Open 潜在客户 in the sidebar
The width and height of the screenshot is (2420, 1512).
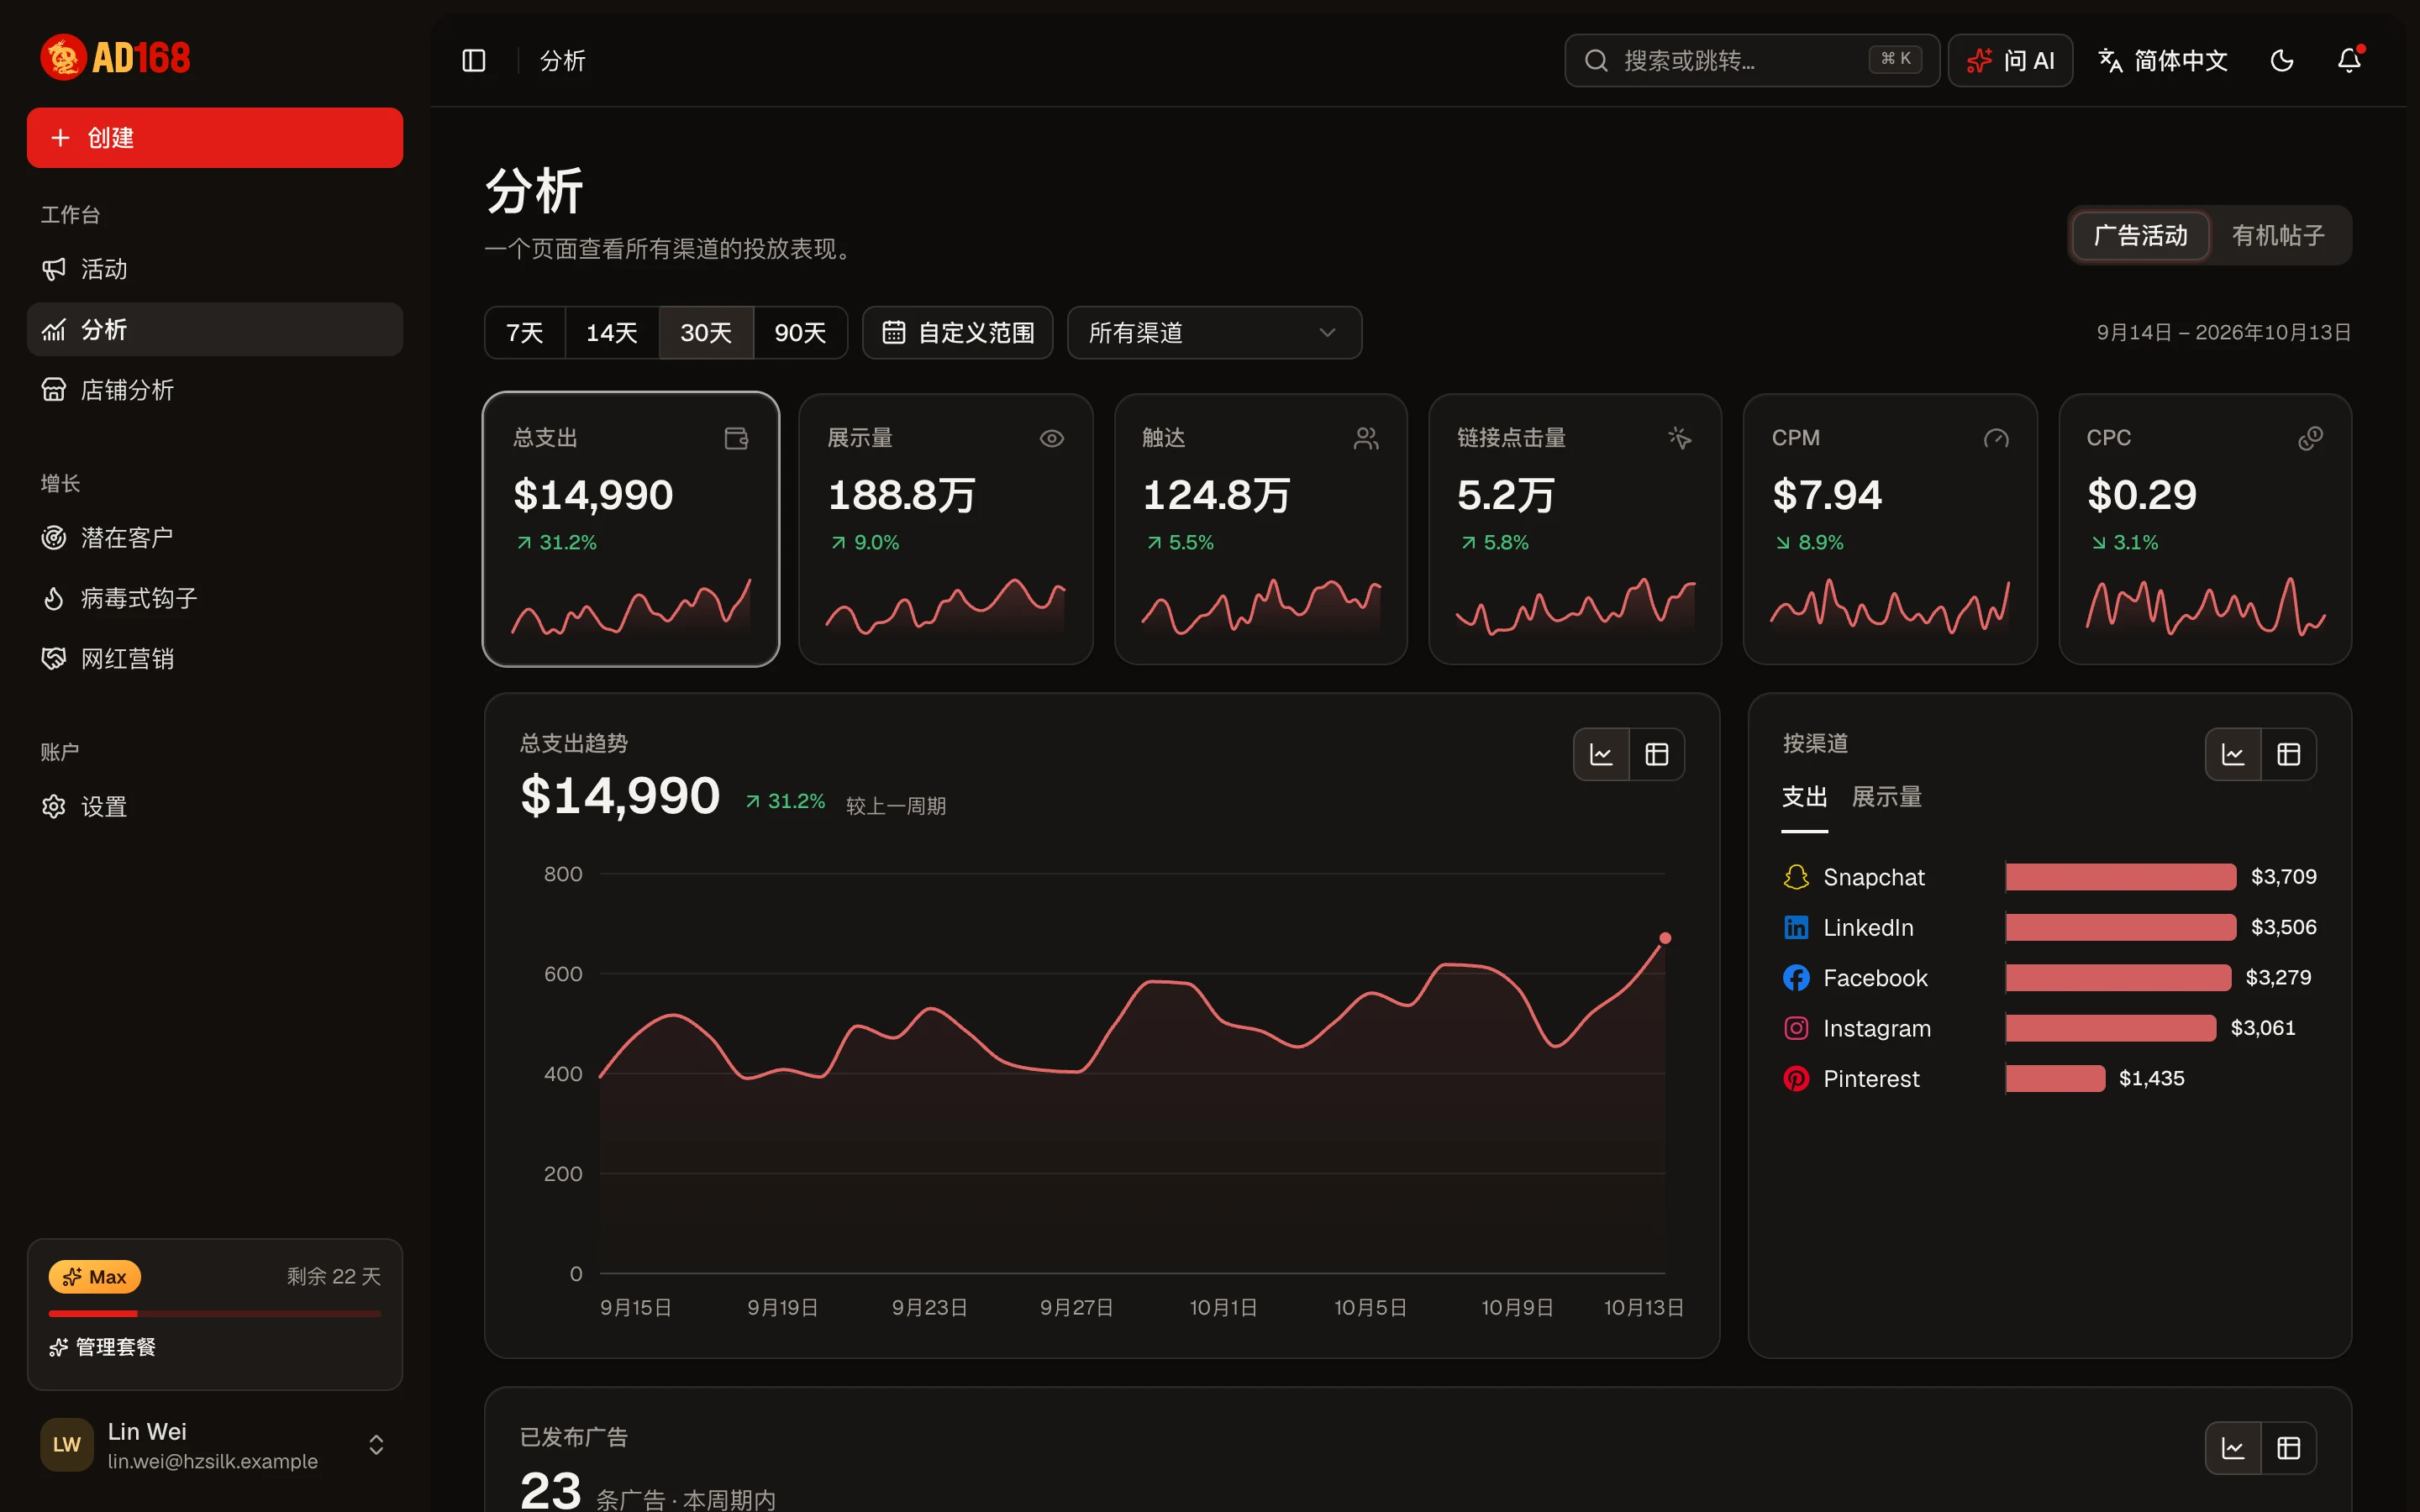click(x=215, y=538)
